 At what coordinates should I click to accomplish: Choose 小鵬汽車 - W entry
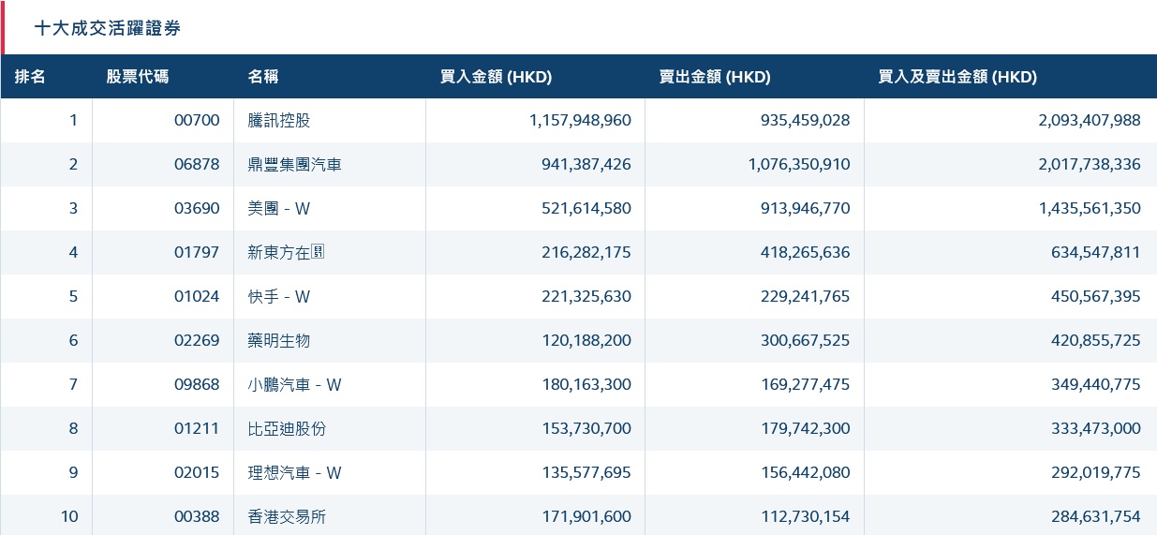[x=294, y=384]
